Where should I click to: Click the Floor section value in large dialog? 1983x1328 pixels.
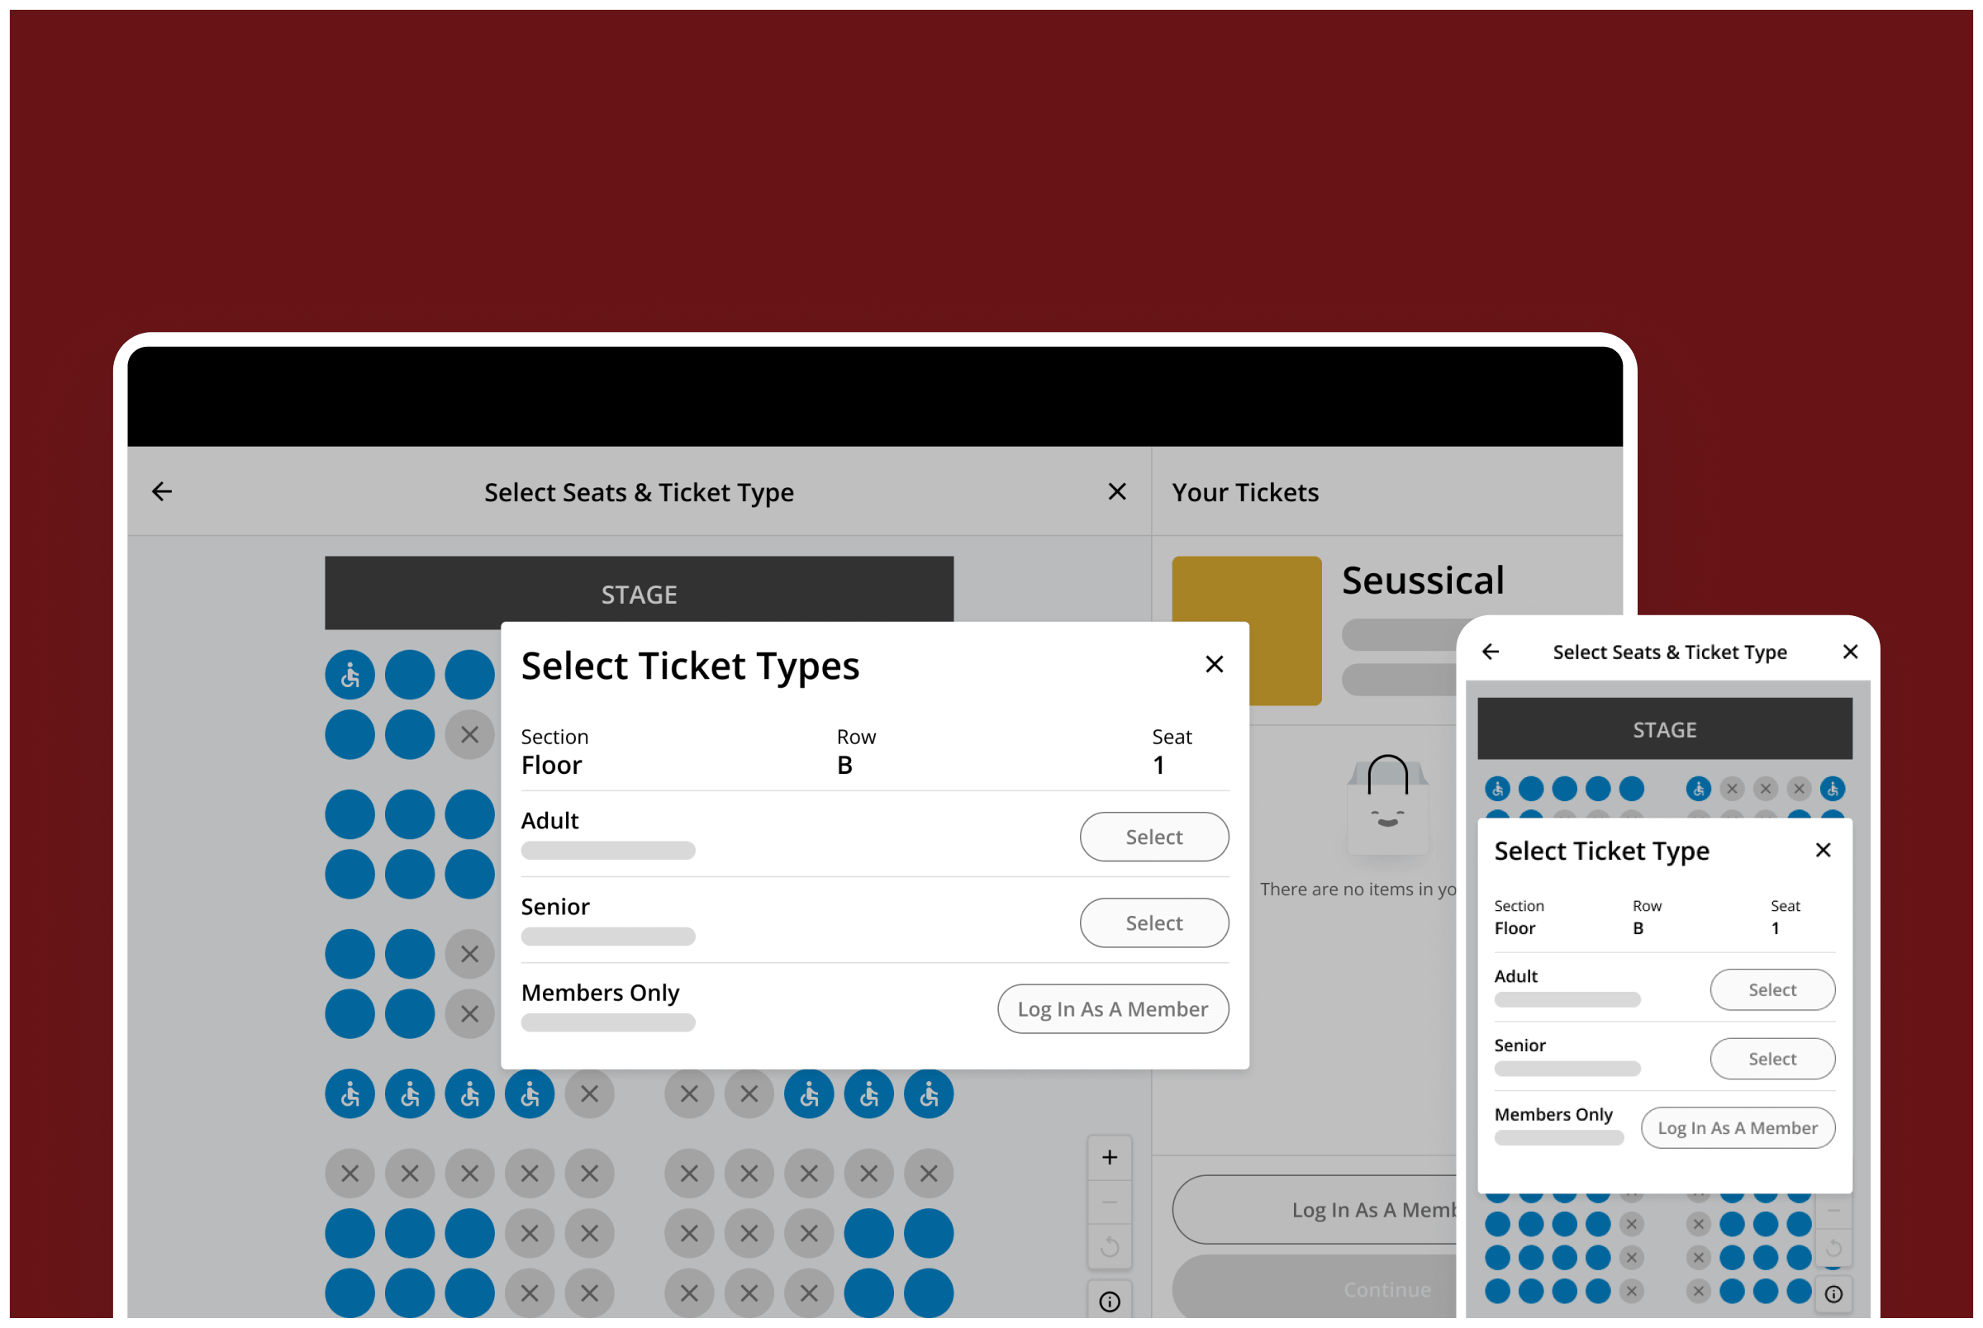(x=551, y=765)
